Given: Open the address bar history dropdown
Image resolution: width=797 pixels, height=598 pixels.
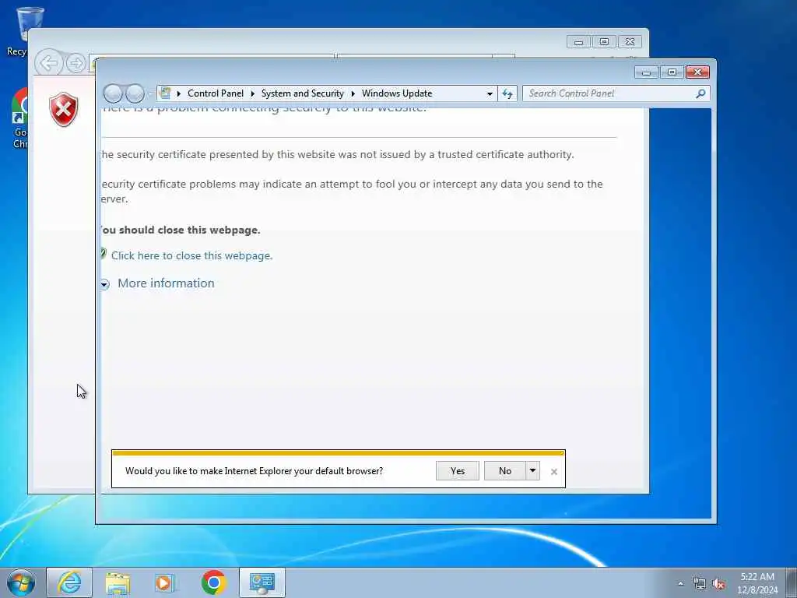Looking at the screenshot, I should click(x=490, y=94).
